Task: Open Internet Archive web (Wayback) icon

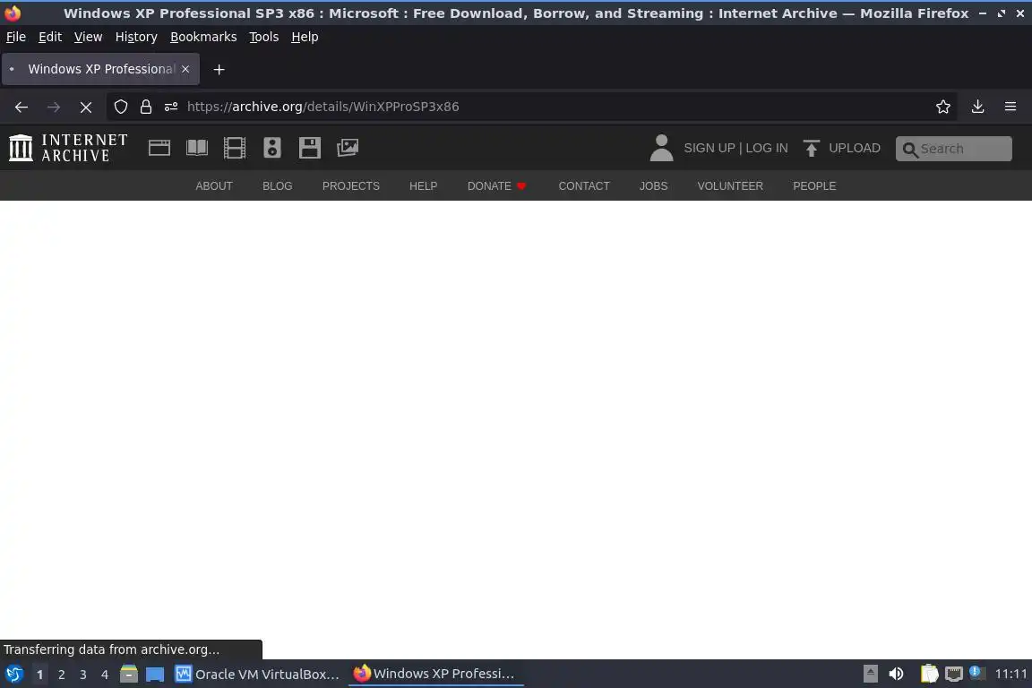Action: click(159, 148)
